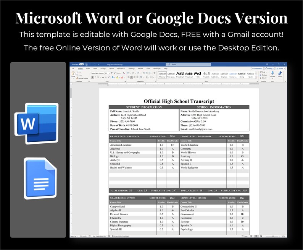
Task: Apply red font color
Action: point(122,77)
